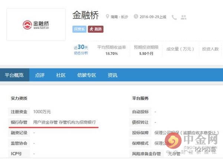Click the 银行存管 row label

click(19, 122)
